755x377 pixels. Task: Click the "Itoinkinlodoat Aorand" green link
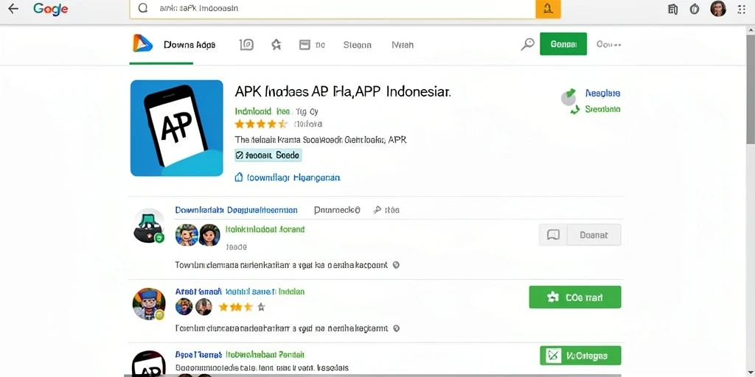(265, 230)
